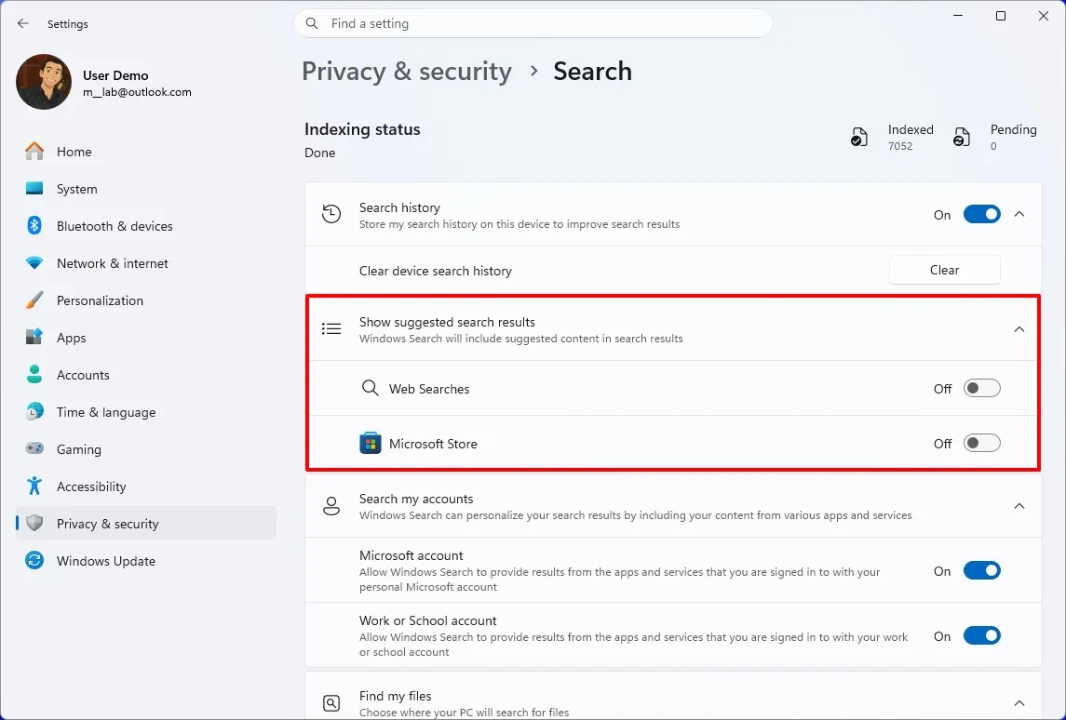The height and width of the screenshot is (720, 1066).
Task: Click the Personalization paintbrush icon
Action: pos(34,300)
